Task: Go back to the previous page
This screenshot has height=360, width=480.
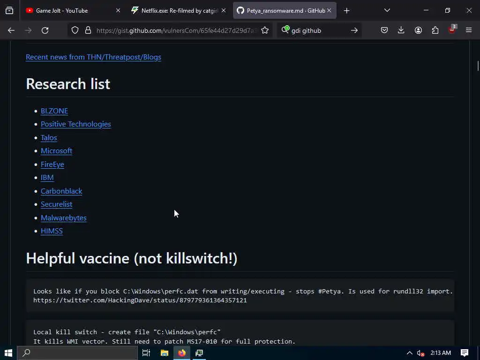Action: click(11, 30)
